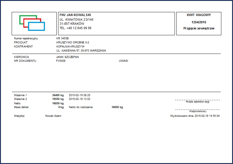Click the Ważenie 2 weight 19550 kg

coord(58,99)
